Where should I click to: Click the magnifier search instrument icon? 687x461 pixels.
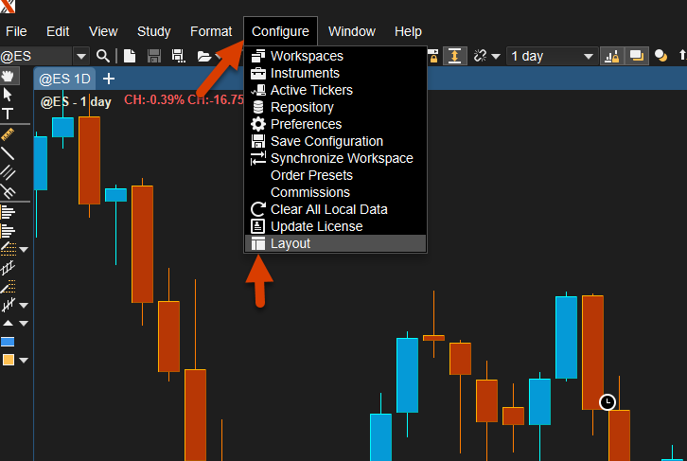pos(103,57)
